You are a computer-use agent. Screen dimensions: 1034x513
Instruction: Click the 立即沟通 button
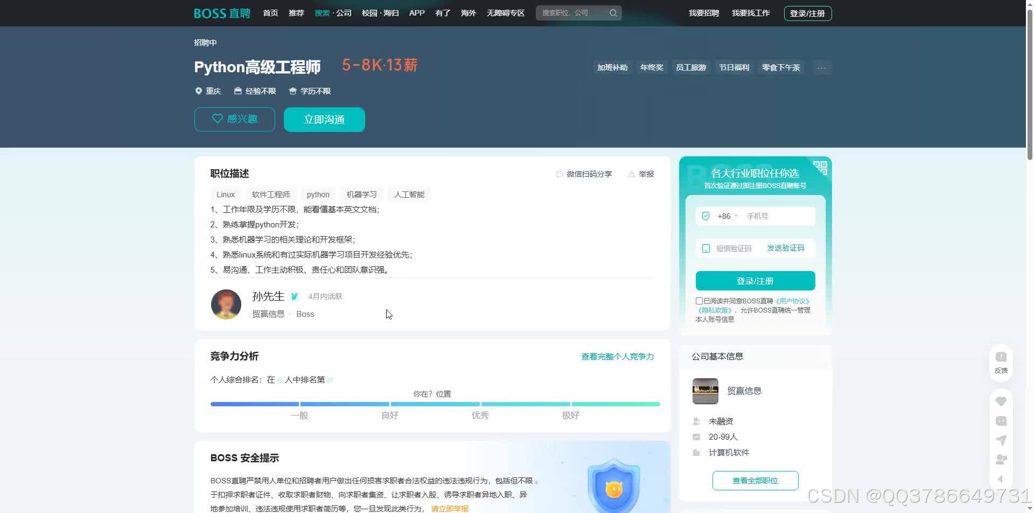click(324, 120)
